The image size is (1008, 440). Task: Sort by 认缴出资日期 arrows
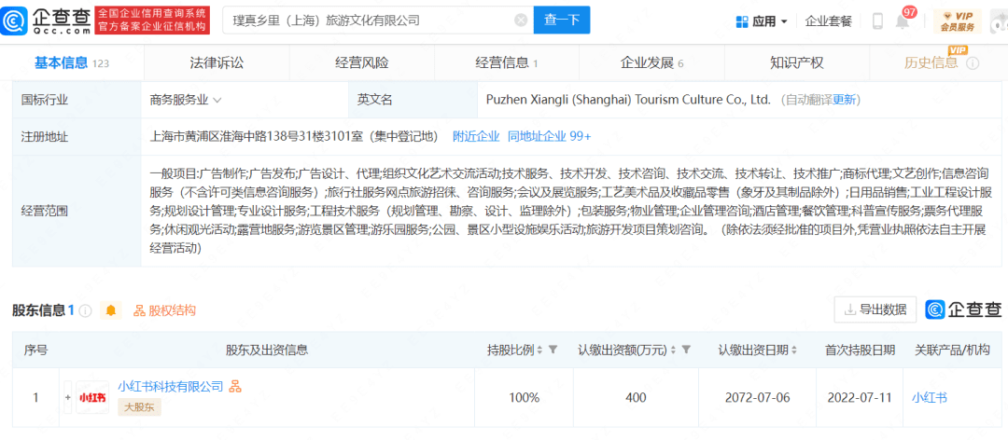[x=794, y=351]
